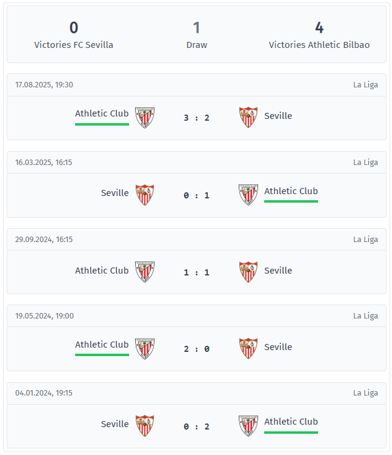
Task: Click La Liga label on 17.08.2025 match
Action: (365, 85)
